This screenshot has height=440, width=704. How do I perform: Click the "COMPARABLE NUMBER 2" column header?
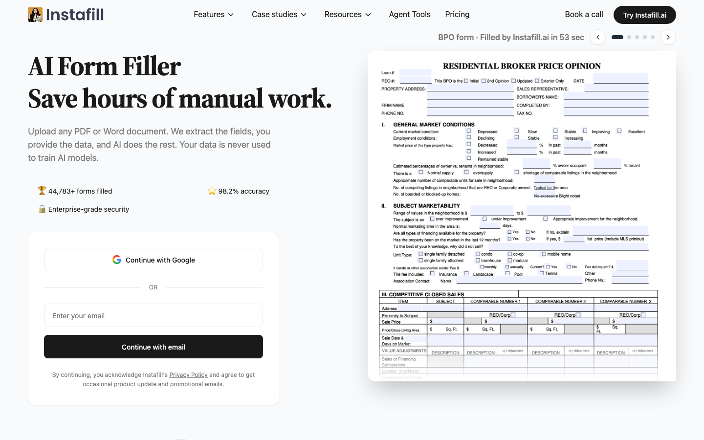pyautogui.click(x=560, y=301)
